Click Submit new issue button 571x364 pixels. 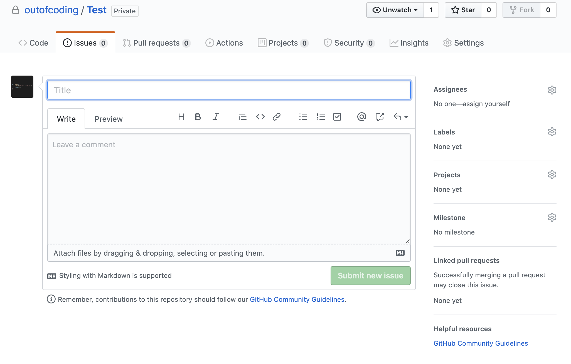[370, 276]
